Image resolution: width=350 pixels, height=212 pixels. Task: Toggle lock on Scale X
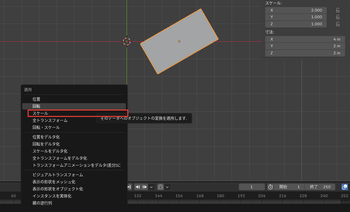coord(338,10)
